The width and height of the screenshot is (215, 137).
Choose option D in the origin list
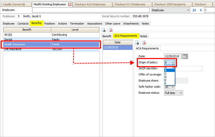165,76
